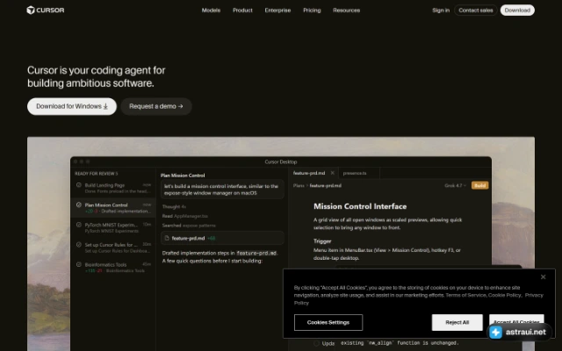
Task: Click the READY FOR REVIEW header
Action: pyautogui.click(x=96, y=174)
